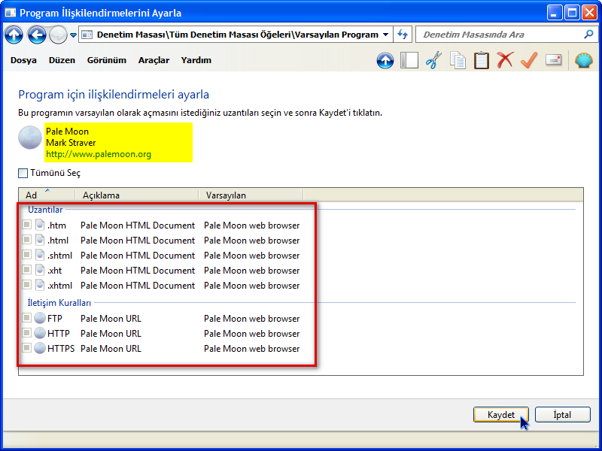
Task: Go back with the Back arrow button
Action: (x=37, y=35)
